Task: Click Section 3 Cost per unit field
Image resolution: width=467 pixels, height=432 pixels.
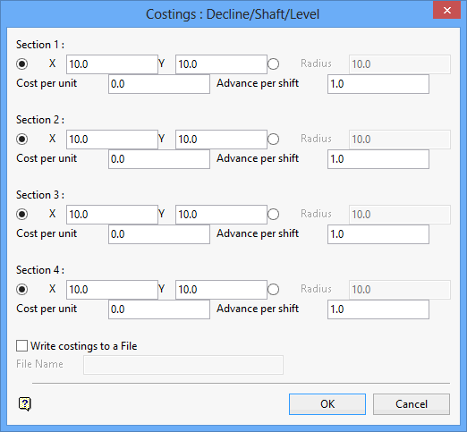Action: 159,234
